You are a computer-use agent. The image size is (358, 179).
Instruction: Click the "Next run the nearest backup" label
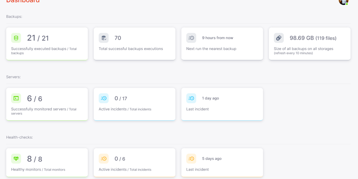click(x=211, y=49)
